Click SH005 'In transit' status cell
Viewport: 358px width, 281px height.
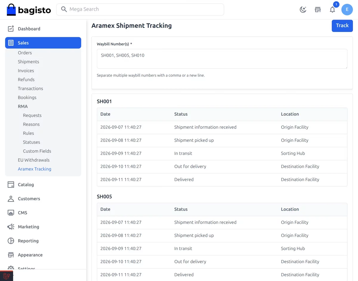183,249
